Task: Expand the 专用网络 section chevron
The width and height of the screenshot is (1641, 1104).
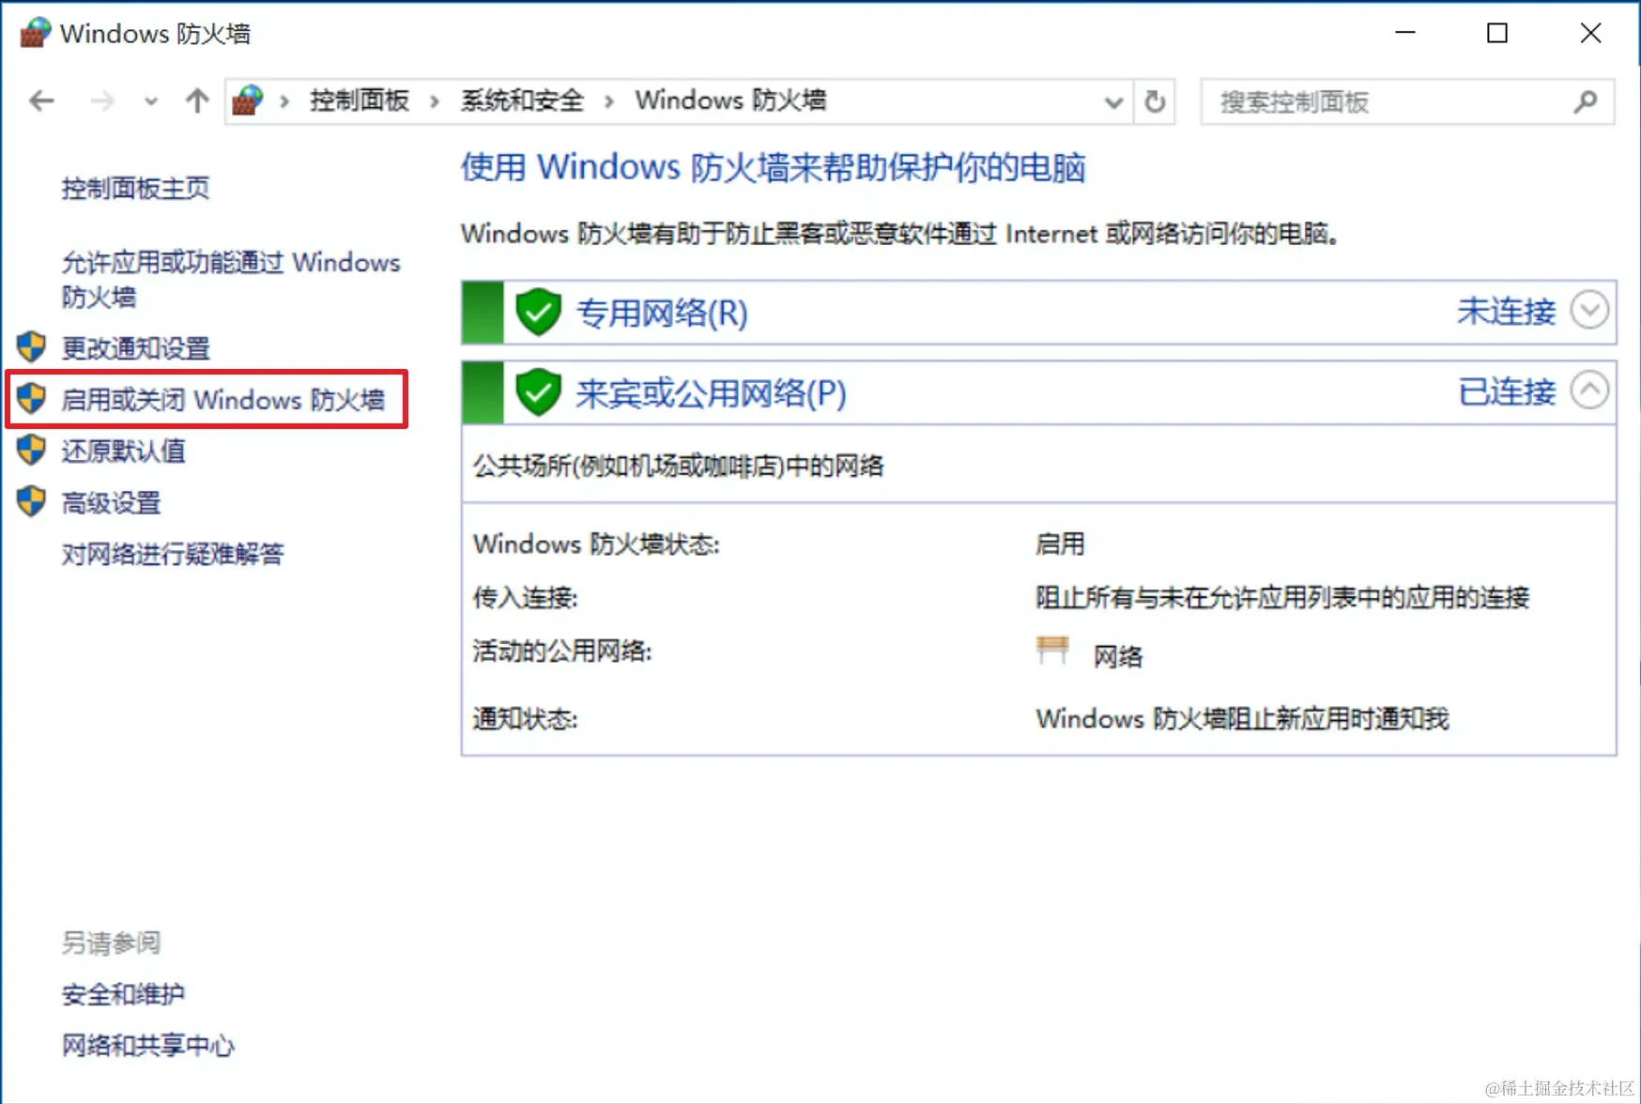Action: [x=1589, y=310]
